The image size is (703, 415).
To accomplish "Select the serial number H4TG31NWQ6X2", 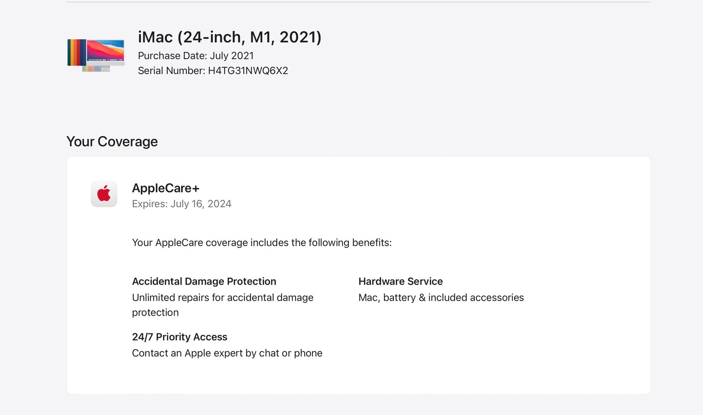I will pyautogui.click(x=248, y=71).
